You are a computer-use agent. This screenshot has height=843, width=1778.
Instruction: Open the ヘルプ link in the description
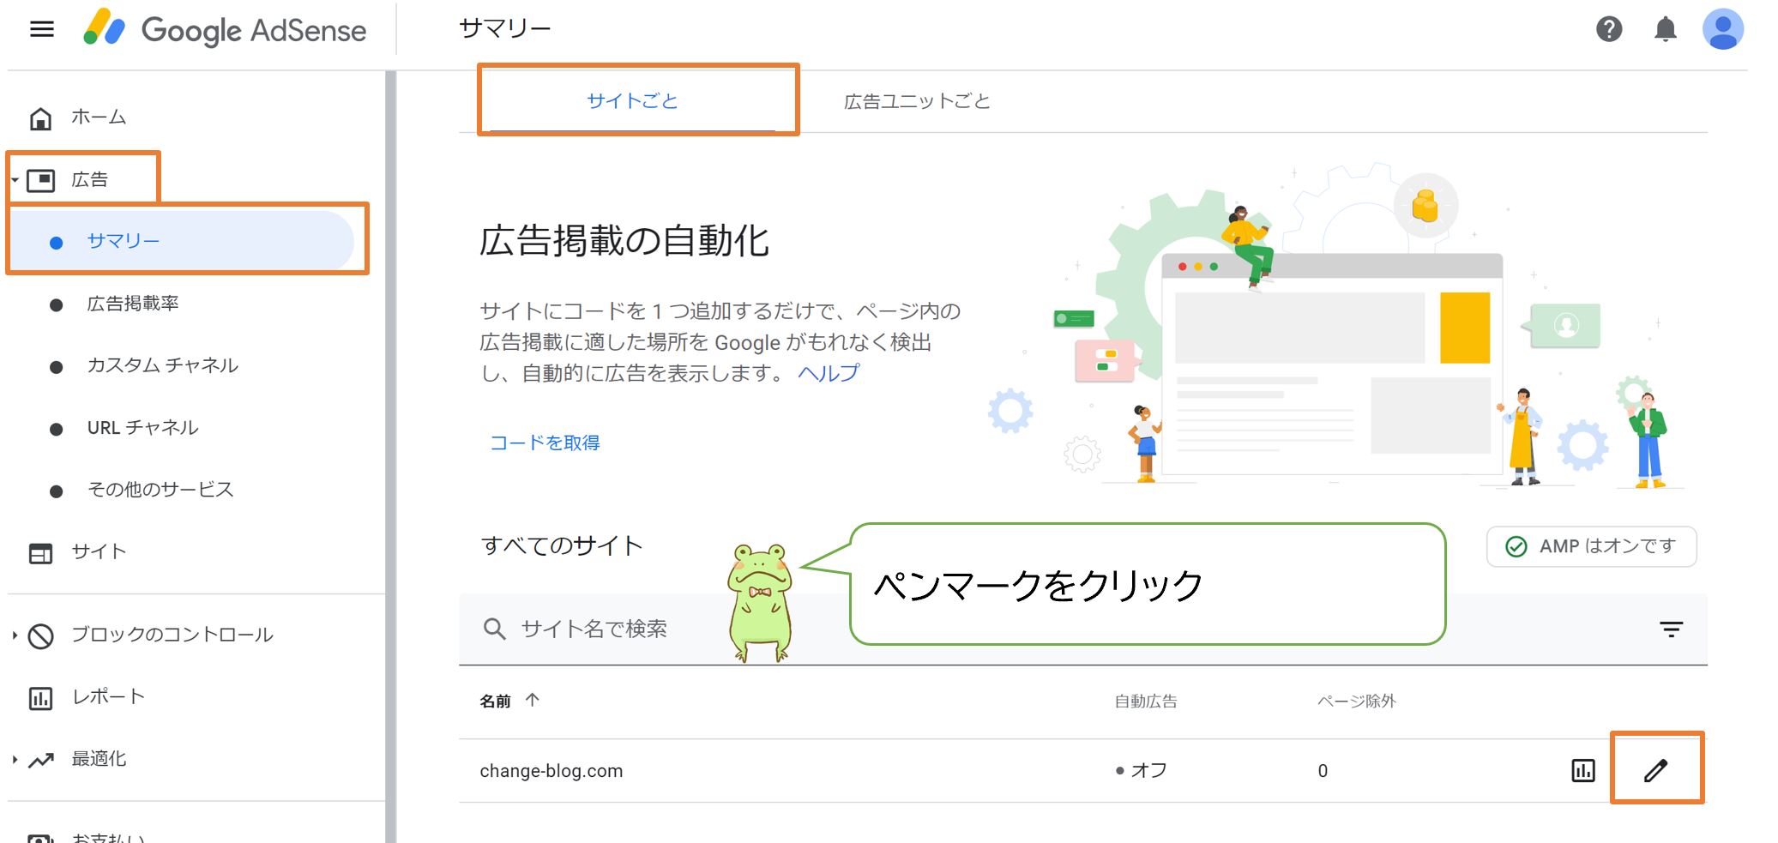coord(828,372)
